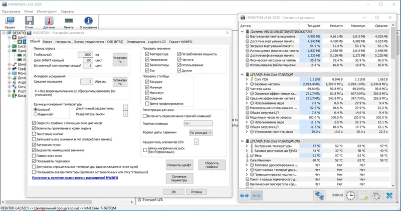Click the blue X close-sensors icon
The image size is (401, 211).
pos(389,195)
